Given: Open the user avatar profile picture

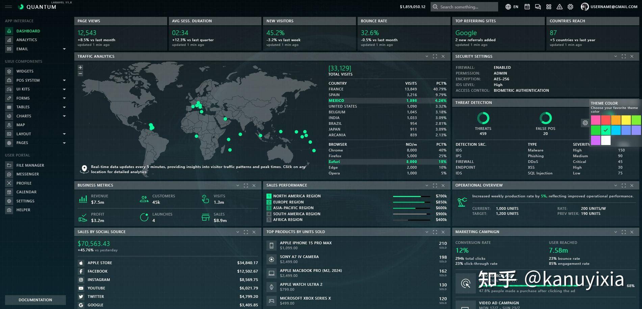Looking at the screenshot, I should [x=585, y=7].
